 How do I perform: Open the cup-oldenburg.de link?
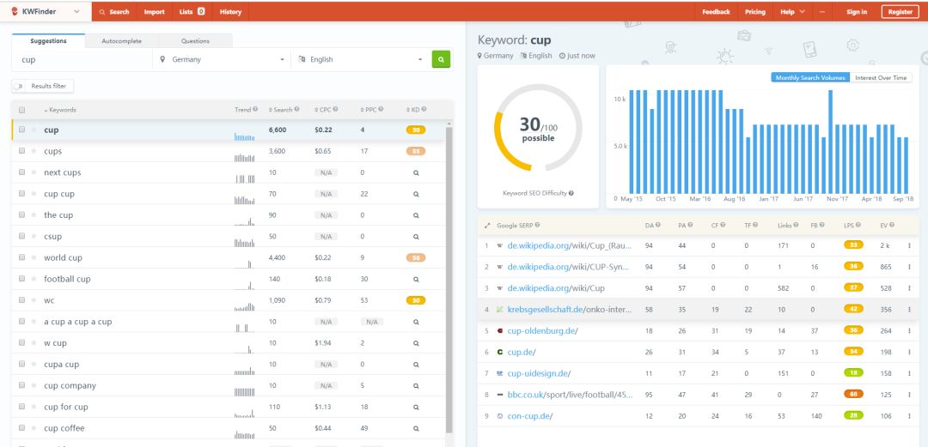click(x=542, y=330)
